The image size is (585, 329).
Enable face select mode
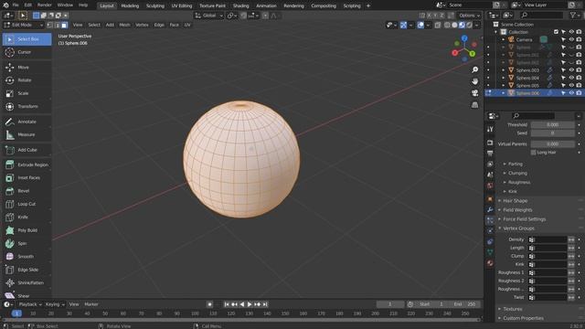[x=64, y=25]
